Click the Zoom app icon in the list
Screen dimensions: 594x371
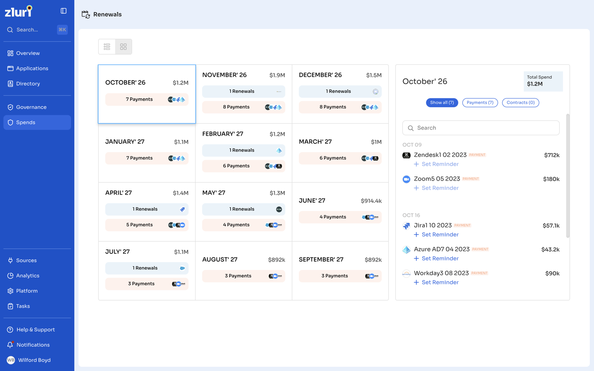406,179
